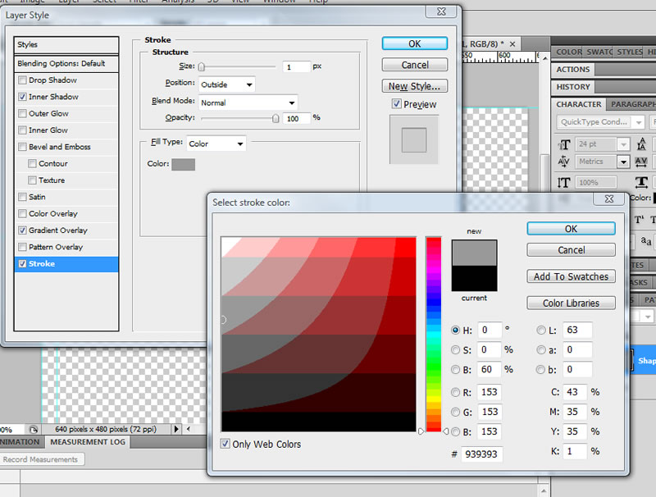Toggle the Preview checkbox

coord(396,104)
